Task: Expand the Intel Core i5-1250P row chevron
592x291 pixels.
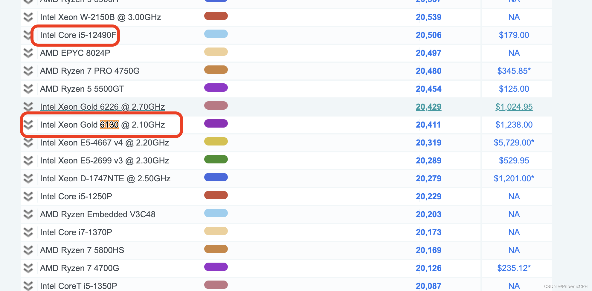Action: tap(28, 197)
